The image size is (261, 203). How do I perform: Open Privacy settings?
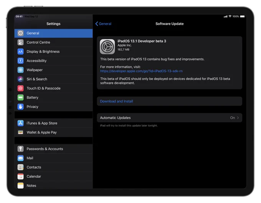pos(54,107)
